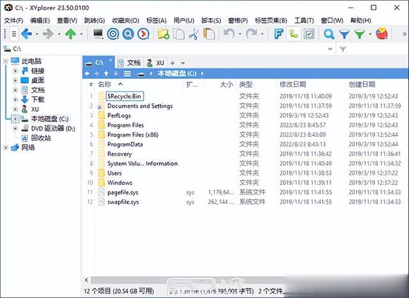Screen dimensions: 409x298
Task: Toggle the blue visual filter funnel
Action: pos(344,34)
